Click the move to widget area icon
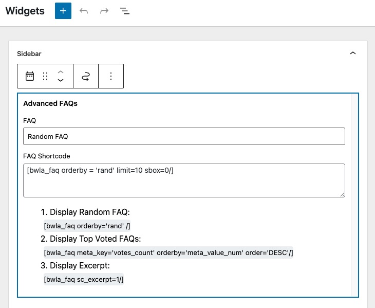This screenshot has width=375, height=308. click(x=86, y=76)
